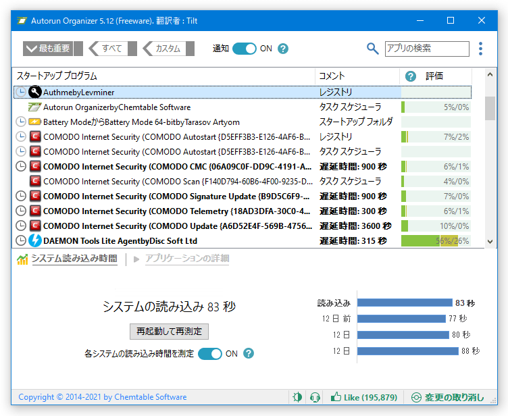Sort by スタートアップ プログラム column header
This screenshot has height=416, width=508.
[x=163, y=76]
